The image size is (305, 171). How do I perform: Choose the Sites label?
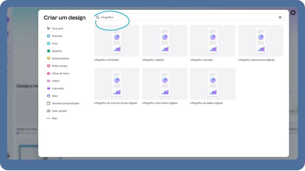(55, 96)
